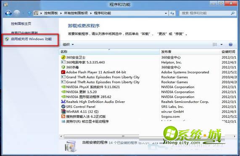Click the 360安全卫士 program icon
240x156 pixels.
[63, 57]
